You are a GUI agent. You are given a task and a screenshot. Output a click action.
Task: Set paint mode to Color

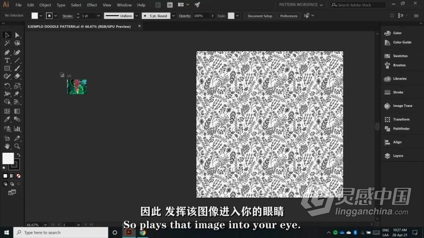[x=5, y=176]
